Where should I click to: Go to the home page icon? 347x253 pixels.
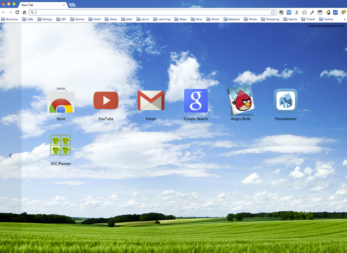click(x=24, y=13)
